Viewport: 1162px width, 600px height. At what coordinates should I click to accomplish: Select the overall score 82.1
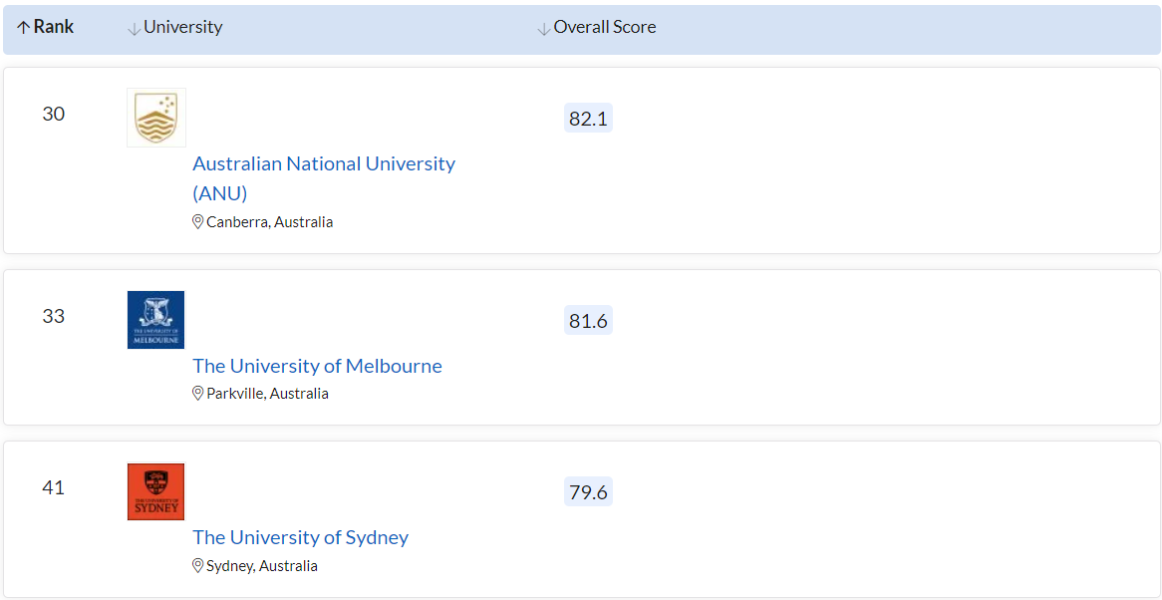pos(588,119)
